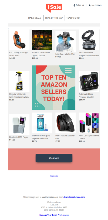
Task: Open the Automatic Blood Pressure Monitor title
Action: point(86,95)
